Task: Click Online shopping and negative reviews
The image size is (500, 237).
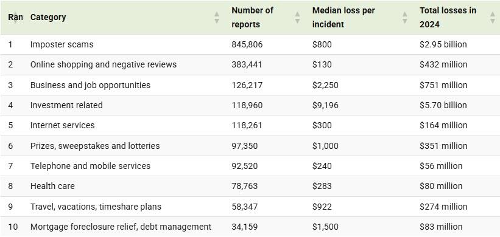Action: coord(104,64)
